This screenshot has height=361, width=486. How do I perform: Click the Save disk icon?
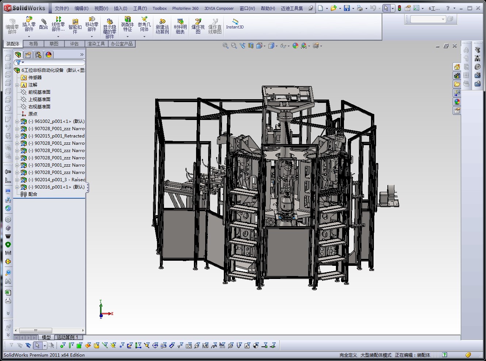tap(347, 8)
